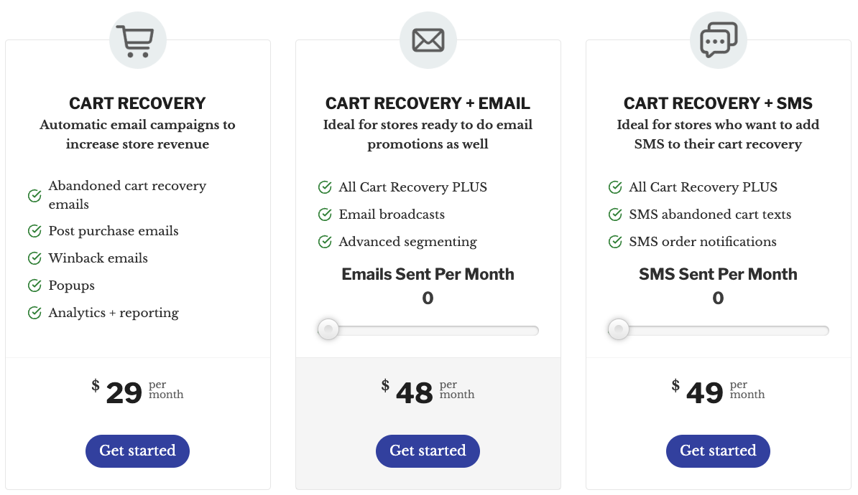Select the Cart Recovery + Email plan title
Screen dimensions: 858x495
(x=428, y=103)
